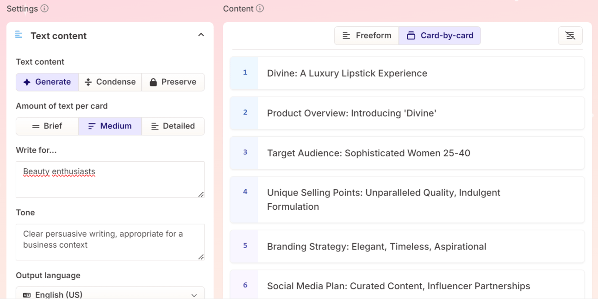
Task: Edit the Target Audience card title
Action: (368, 153)
